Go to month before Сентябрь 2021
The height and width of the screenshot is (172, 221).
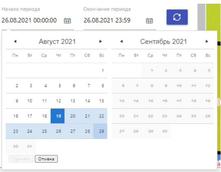(121, 41)
